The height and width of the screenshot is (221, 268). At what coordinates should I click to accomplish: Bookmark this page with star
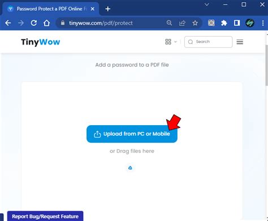pos(195,23)
